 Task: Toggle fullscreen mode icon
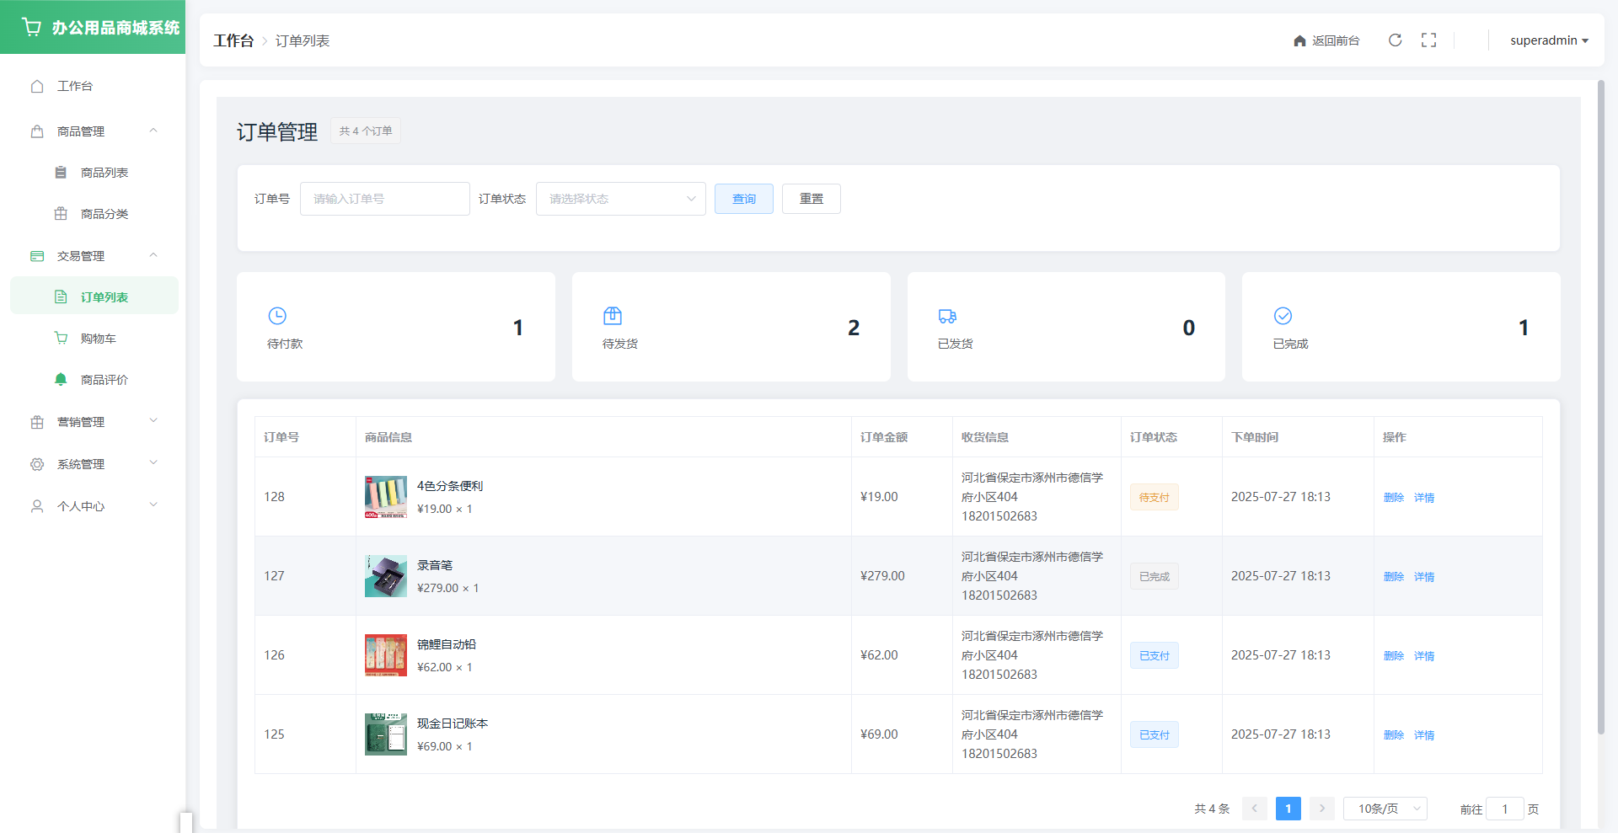point(1428,40)
